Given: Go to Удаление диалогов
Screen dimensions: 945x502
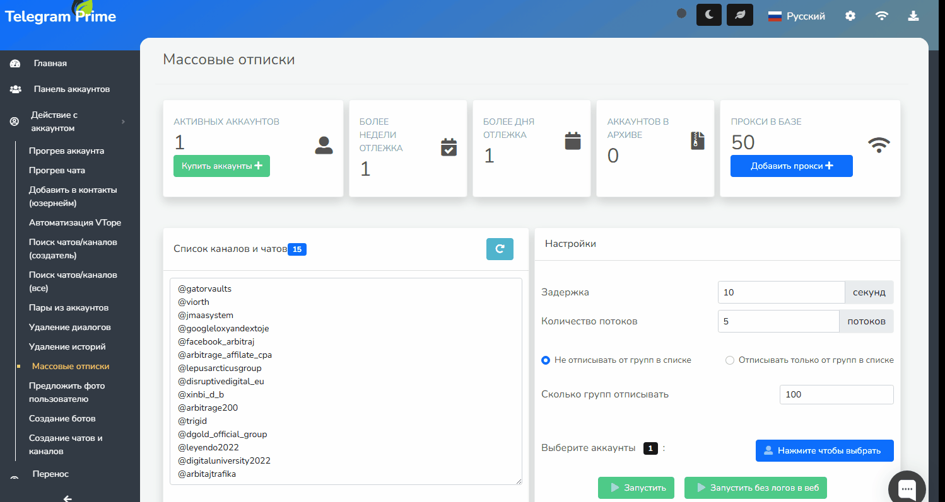Looking at the screenshot, I should coord(70,328).
